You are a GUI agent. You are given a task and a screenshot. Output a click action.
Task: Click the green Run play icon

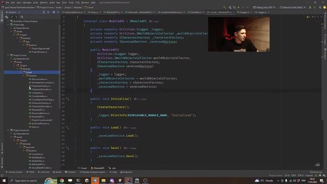coord(239,7)
